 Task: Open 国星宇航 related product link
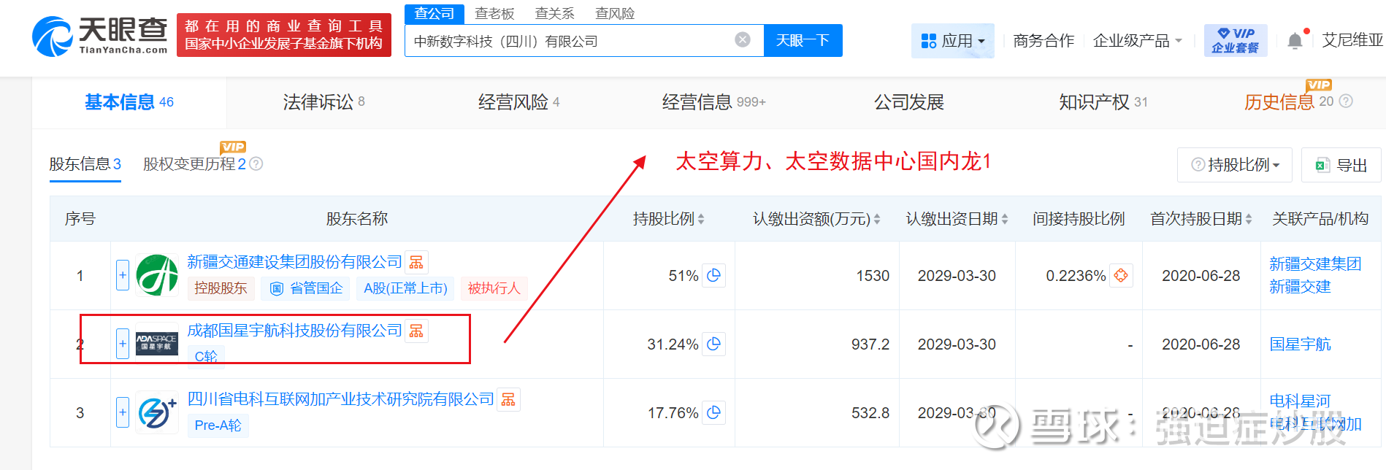point(1300,344)
